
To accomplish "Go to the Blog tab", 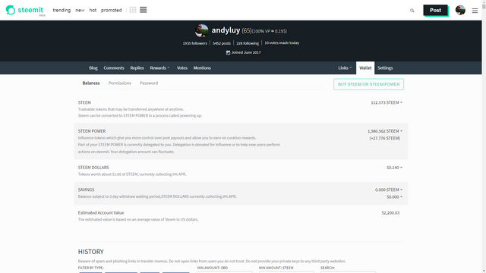I will coord(93,67).
